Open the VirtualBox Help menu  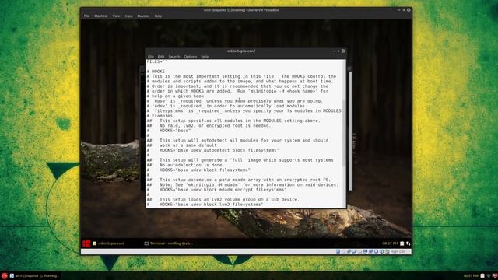(x=158, y=16)
